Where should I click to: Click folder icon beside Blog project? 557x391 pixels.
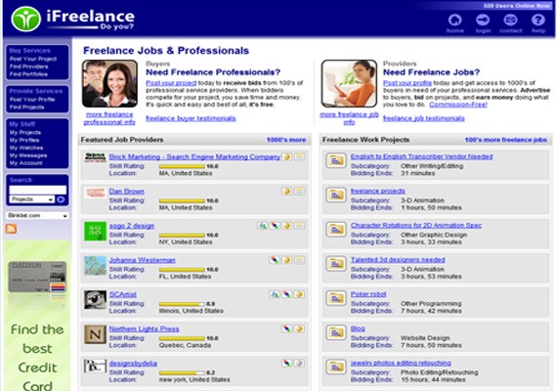[336, 333]
